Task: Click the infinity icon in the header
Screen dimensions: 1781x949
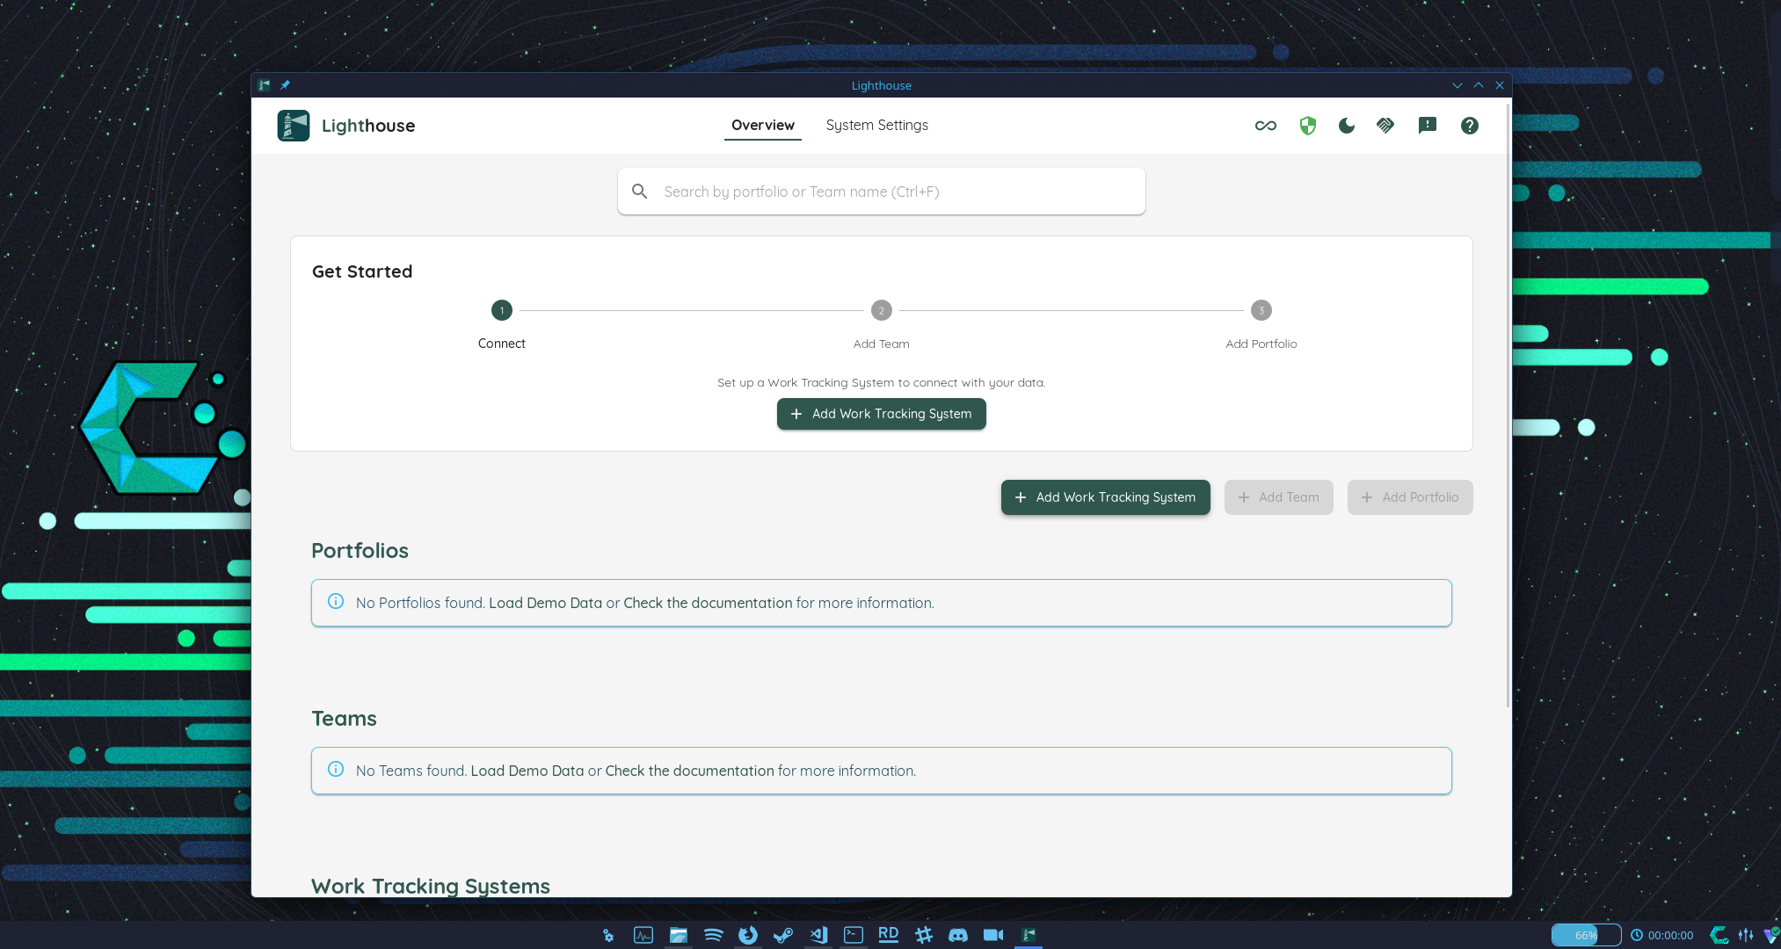Action: coord(1265,126)
